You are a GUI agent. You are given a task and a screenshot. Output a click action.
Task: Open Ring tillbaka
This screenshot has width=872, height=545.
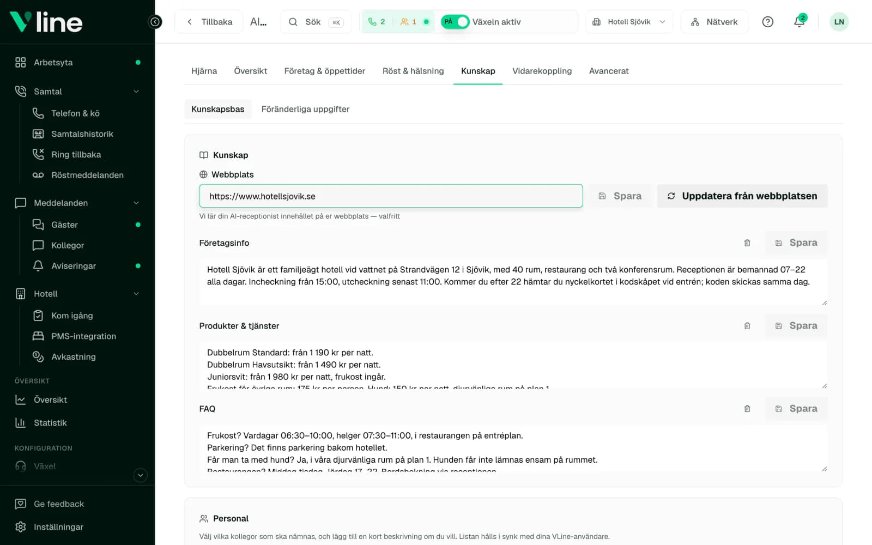click(77, 155)
